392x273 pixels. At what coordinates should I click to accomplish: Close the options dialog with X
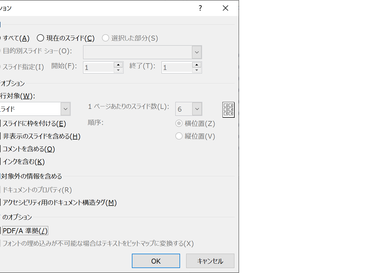[226, 8]
